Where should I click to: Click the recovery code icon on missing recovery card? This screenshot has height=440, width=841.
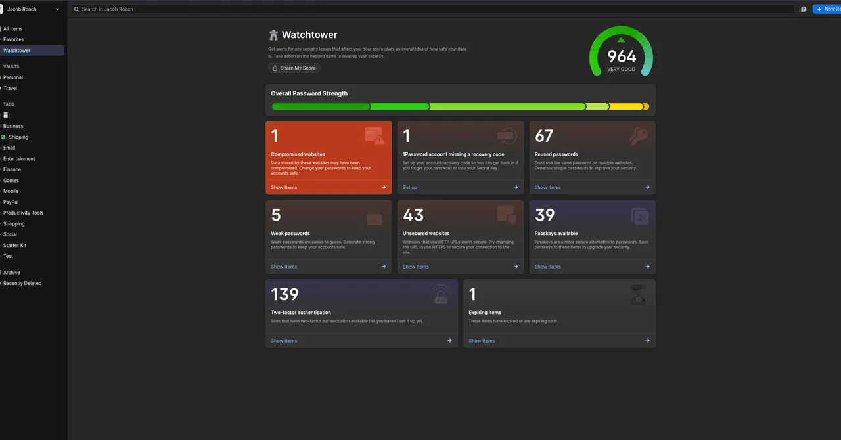point(507,136)
